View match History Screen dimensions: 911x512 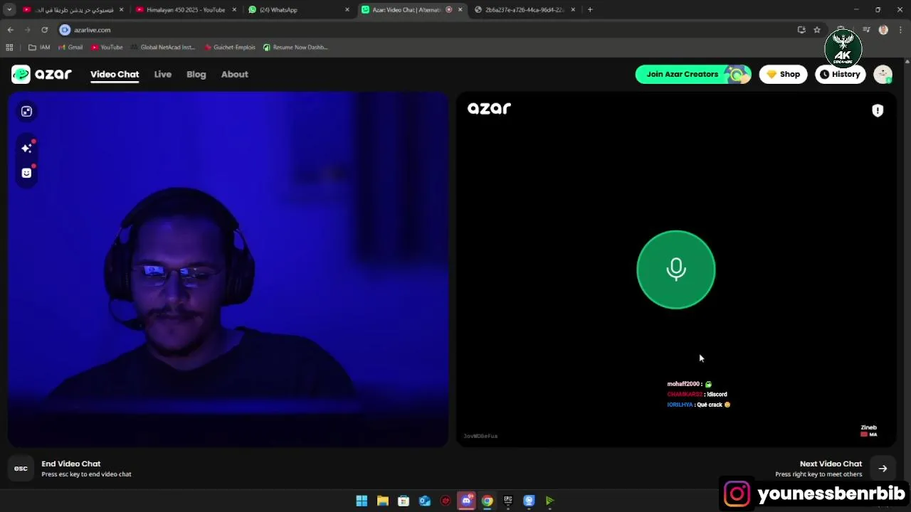coord(840,74)
